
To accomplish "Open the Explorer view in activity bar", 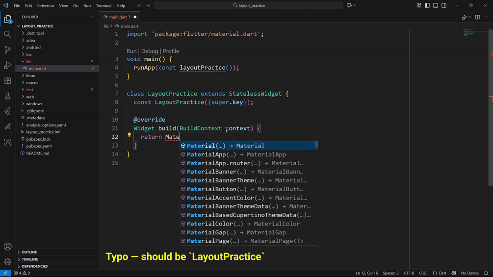I will pos(7,20).
